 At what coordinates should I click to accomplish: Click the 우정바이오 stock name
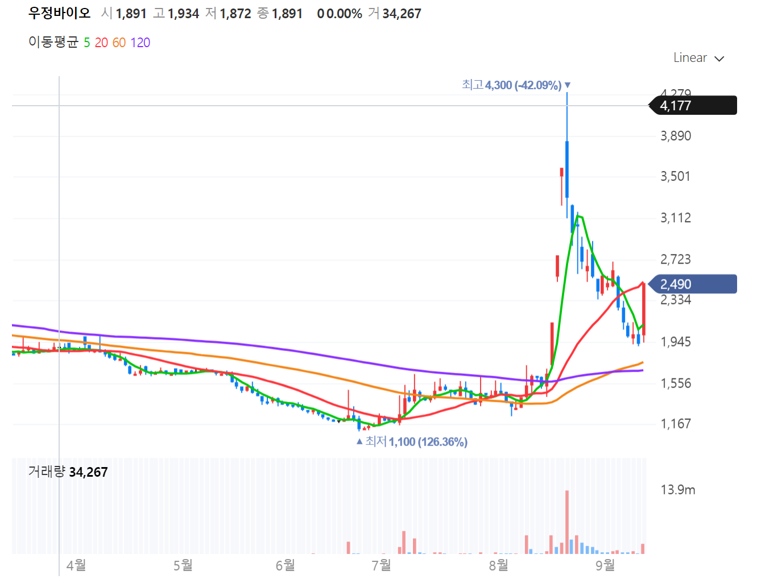coord(60,13)
